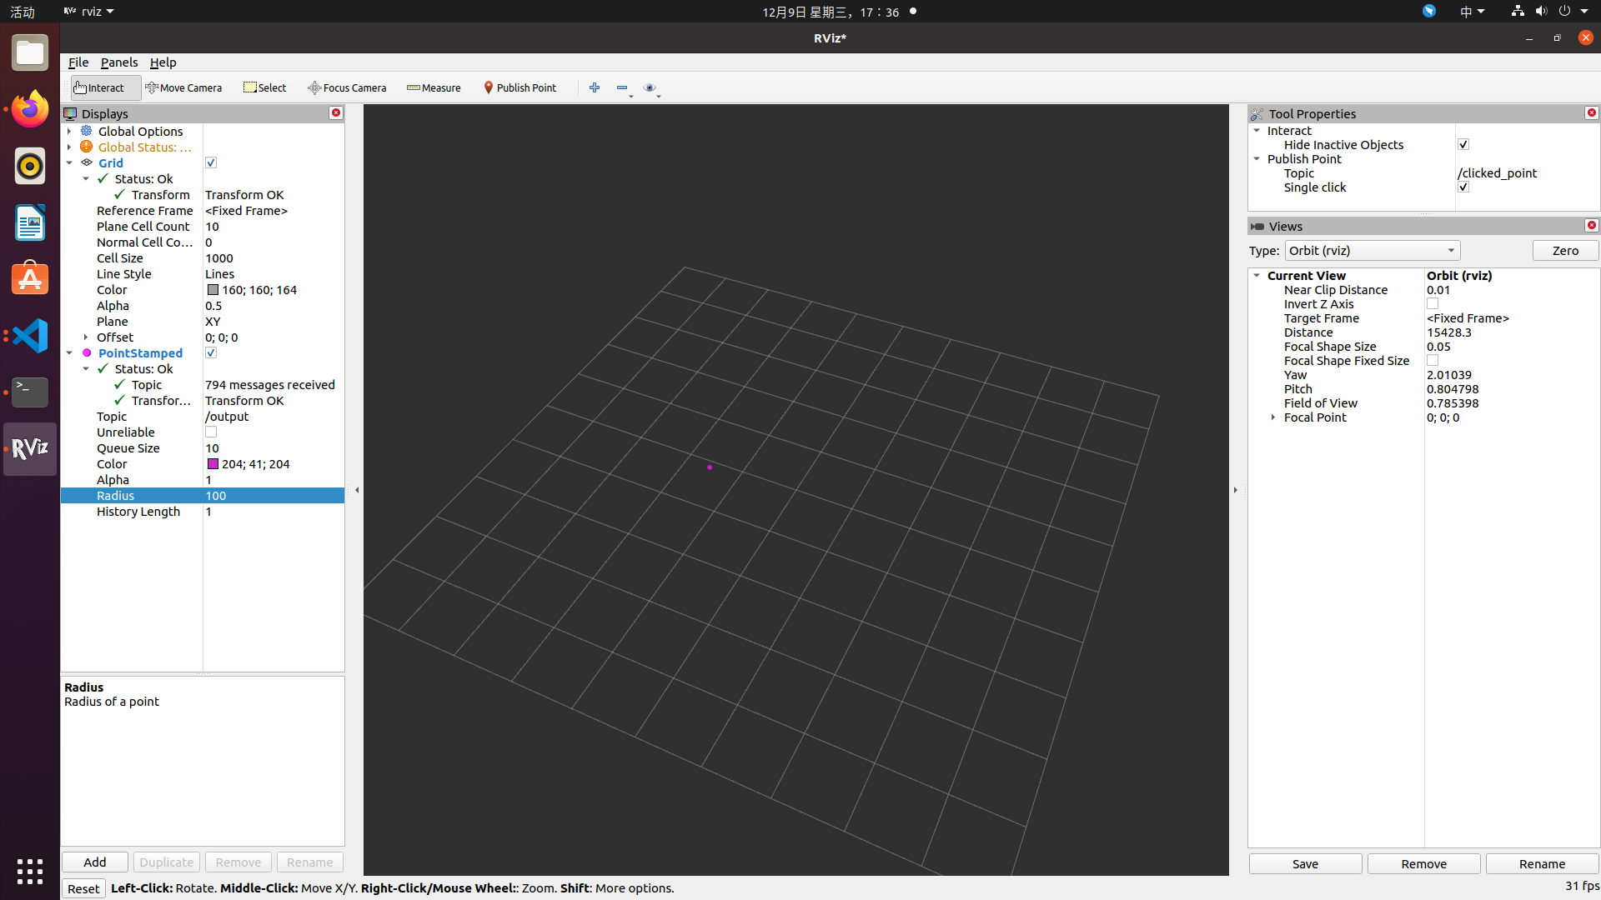Screen dimensions: 1601x900
Task: Toggle the Grid display checkbox
Action: [x=211, y=163]
